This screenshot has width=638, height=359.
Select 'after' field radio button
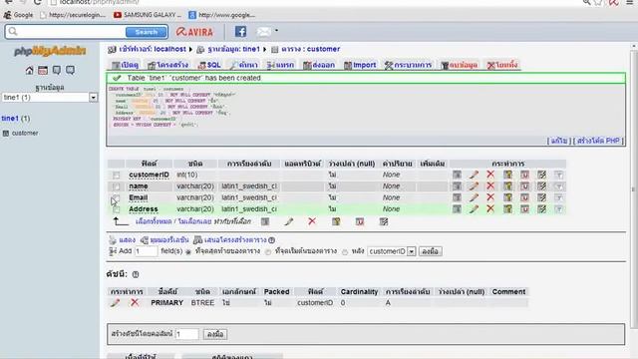(345, 252)
